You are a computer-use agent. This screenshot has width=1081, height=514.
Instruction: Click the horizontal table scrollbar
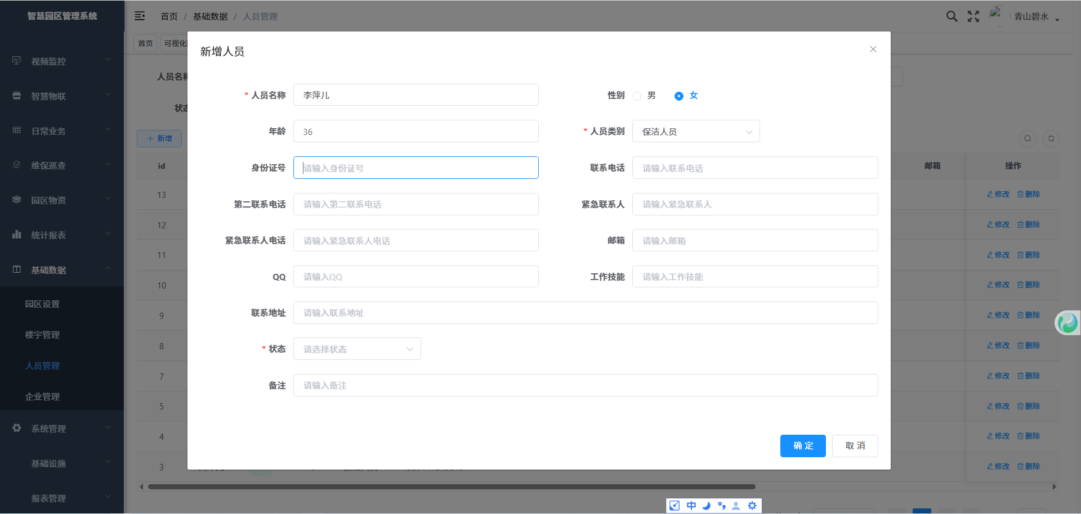(450, 487)
